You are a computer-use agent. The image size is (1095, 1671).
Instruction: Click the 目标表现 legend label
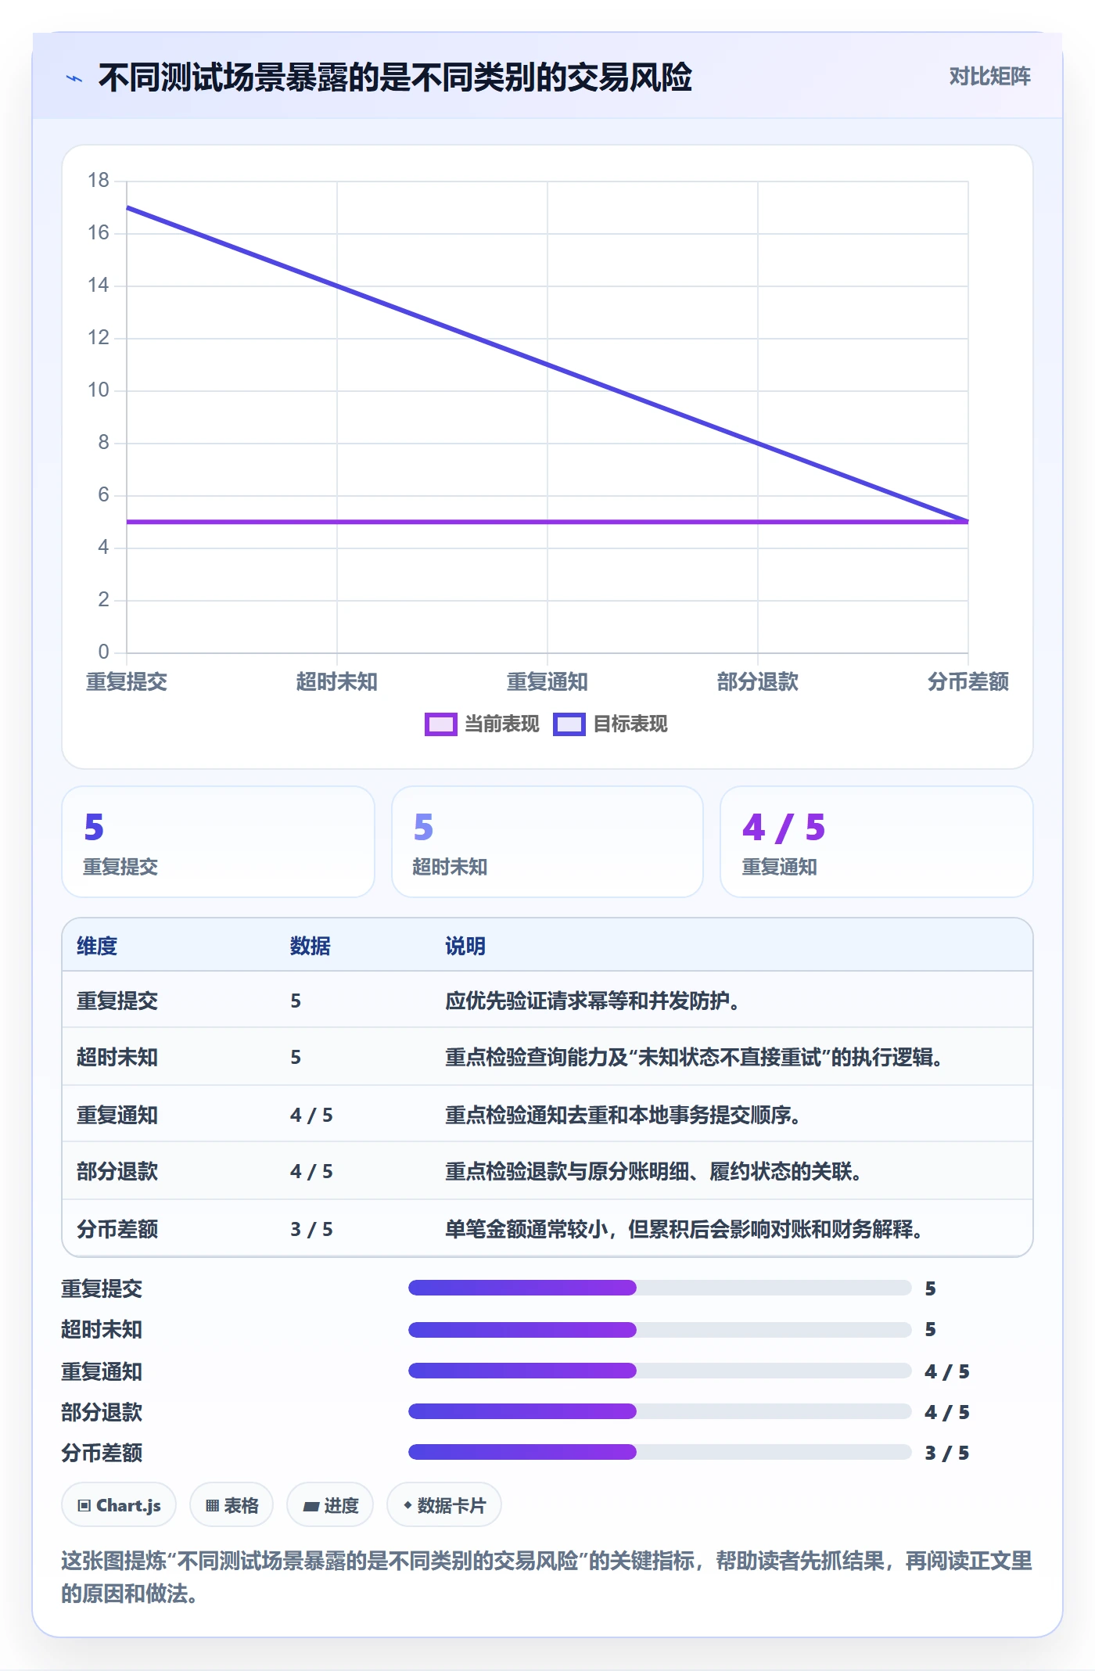[630, 724]
